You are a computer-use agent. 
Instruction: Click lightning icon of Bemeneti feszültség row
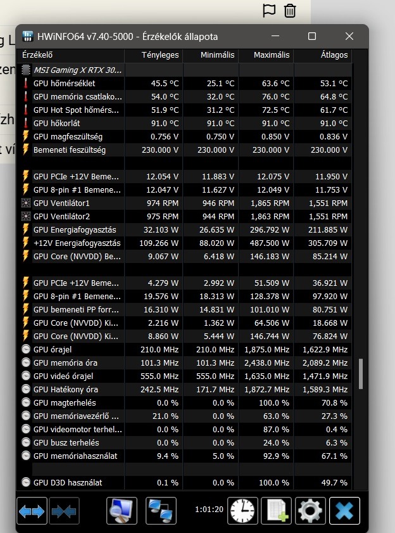26,150
